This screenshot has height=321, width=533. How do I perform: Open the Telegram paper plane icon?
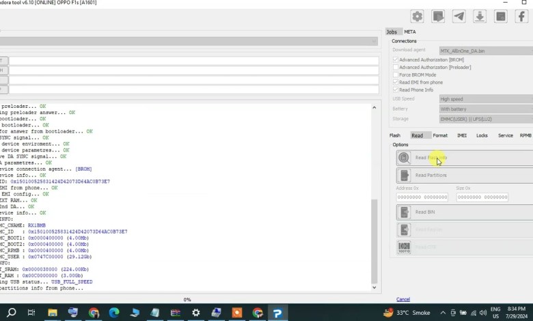(x=459, y=16)
